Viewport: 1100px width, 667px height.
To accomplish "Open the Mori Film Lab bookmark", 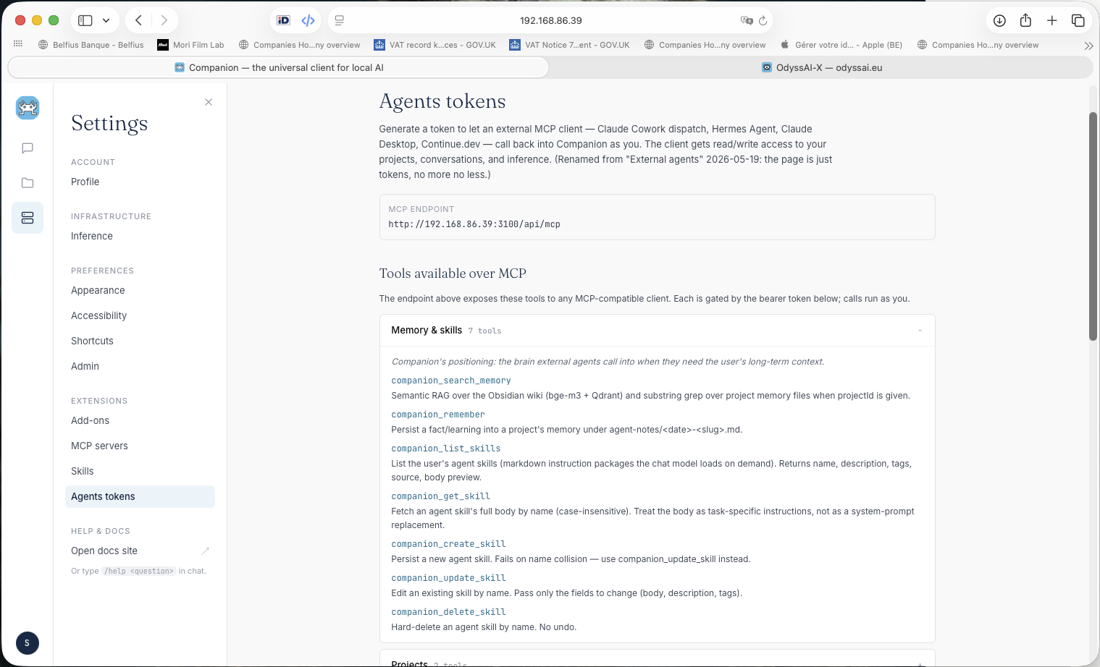I will point(191,45).
